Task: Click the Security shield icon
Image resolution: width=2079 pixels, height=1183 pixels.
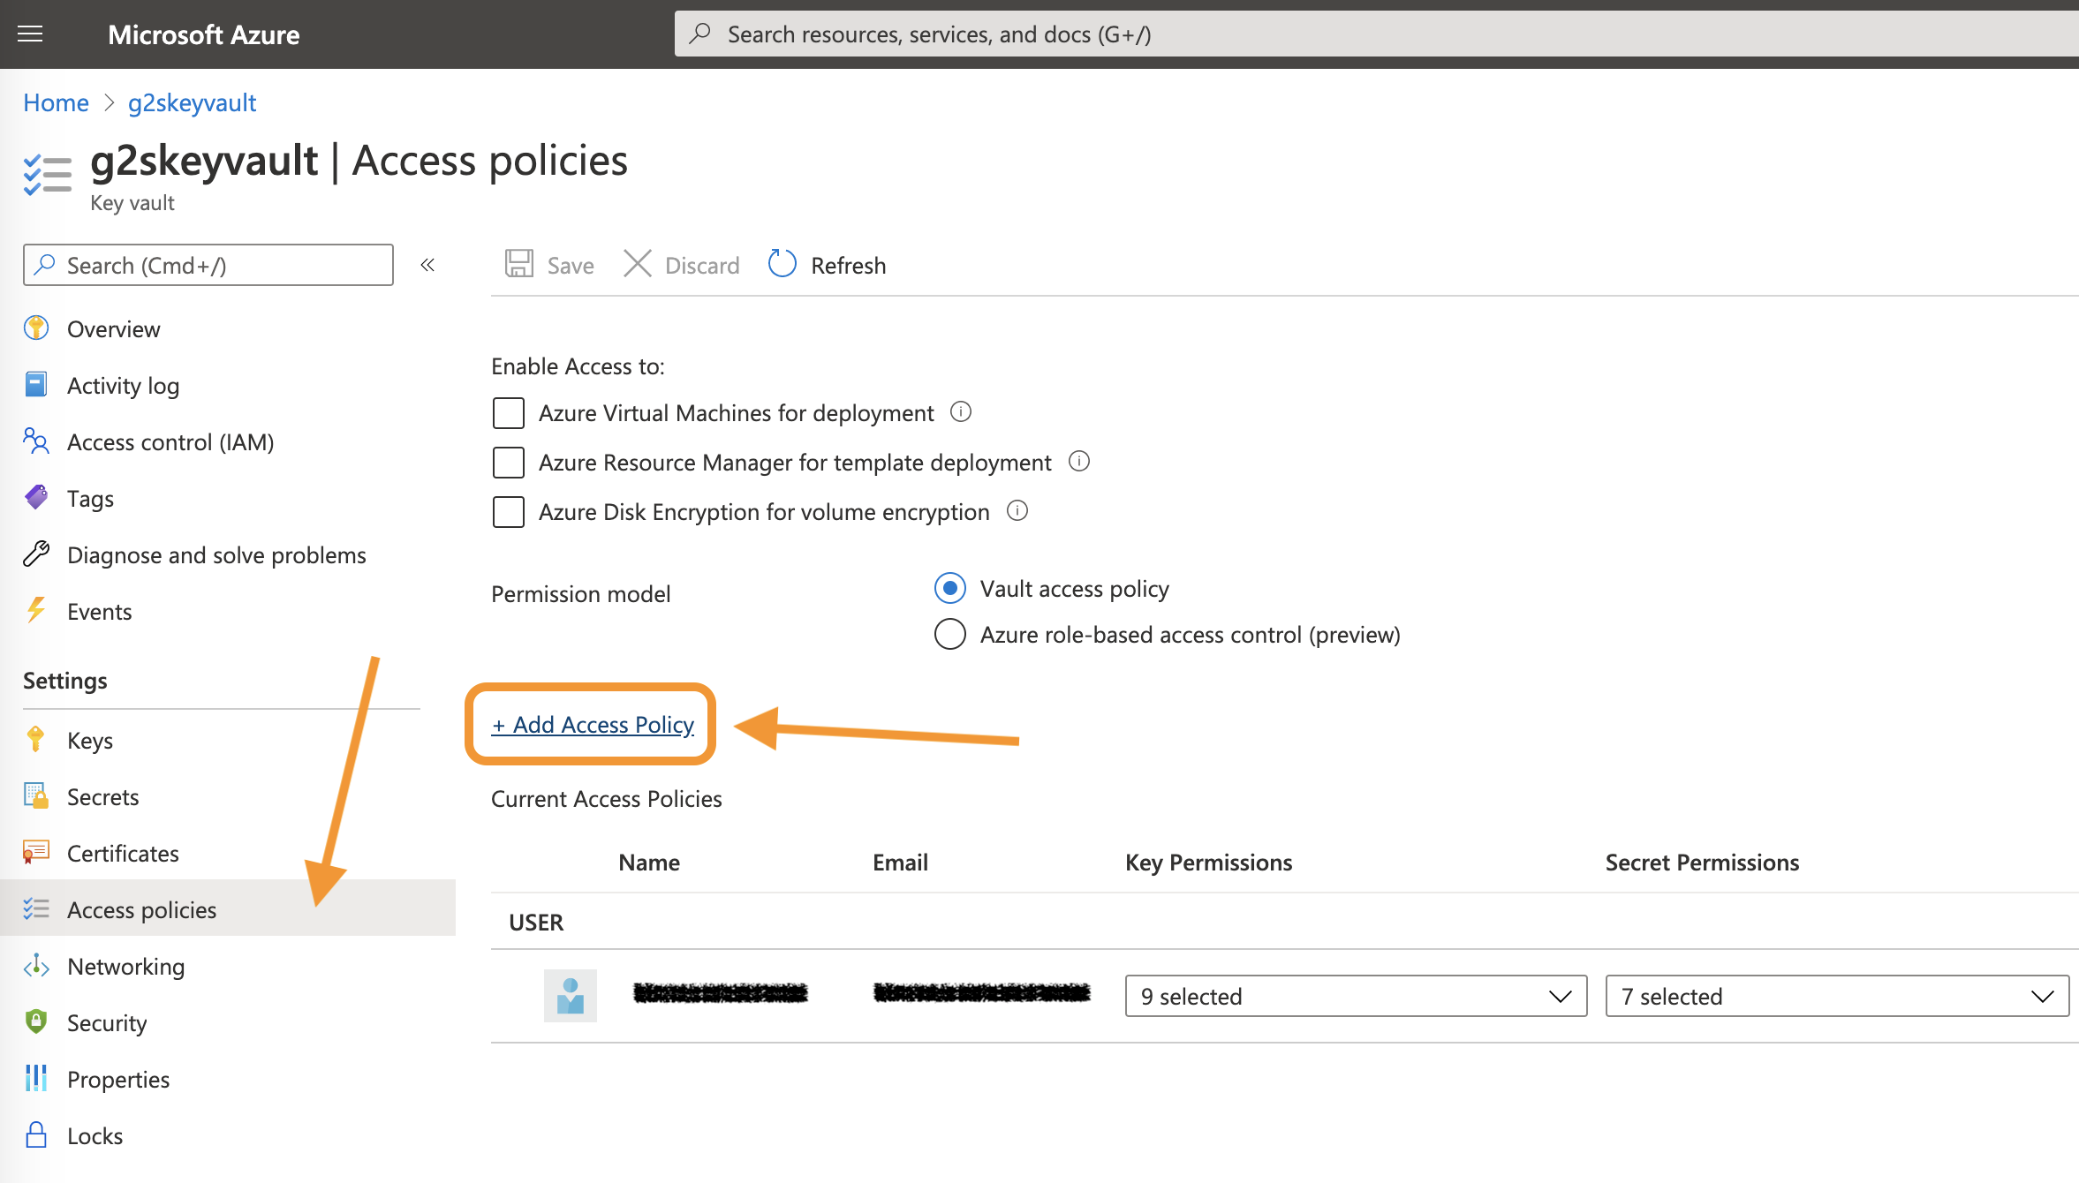Action: (x=36, y=1022)
